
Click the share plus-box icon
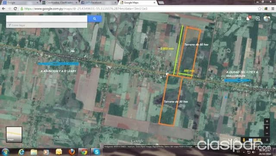(x=257, y=18)
